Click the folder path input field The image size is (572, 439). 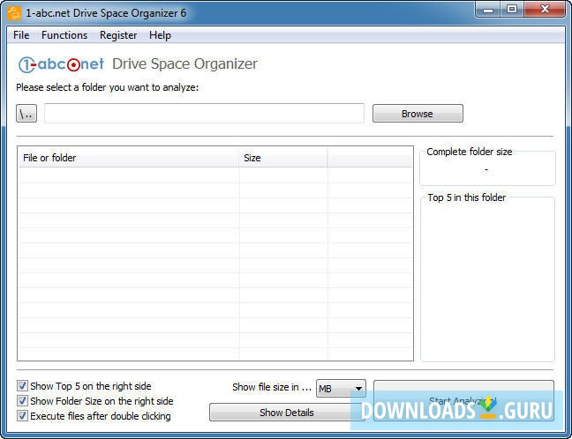point(204,114)
